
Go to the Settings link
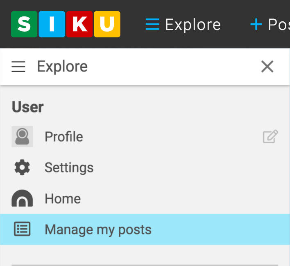click(69, 167)
